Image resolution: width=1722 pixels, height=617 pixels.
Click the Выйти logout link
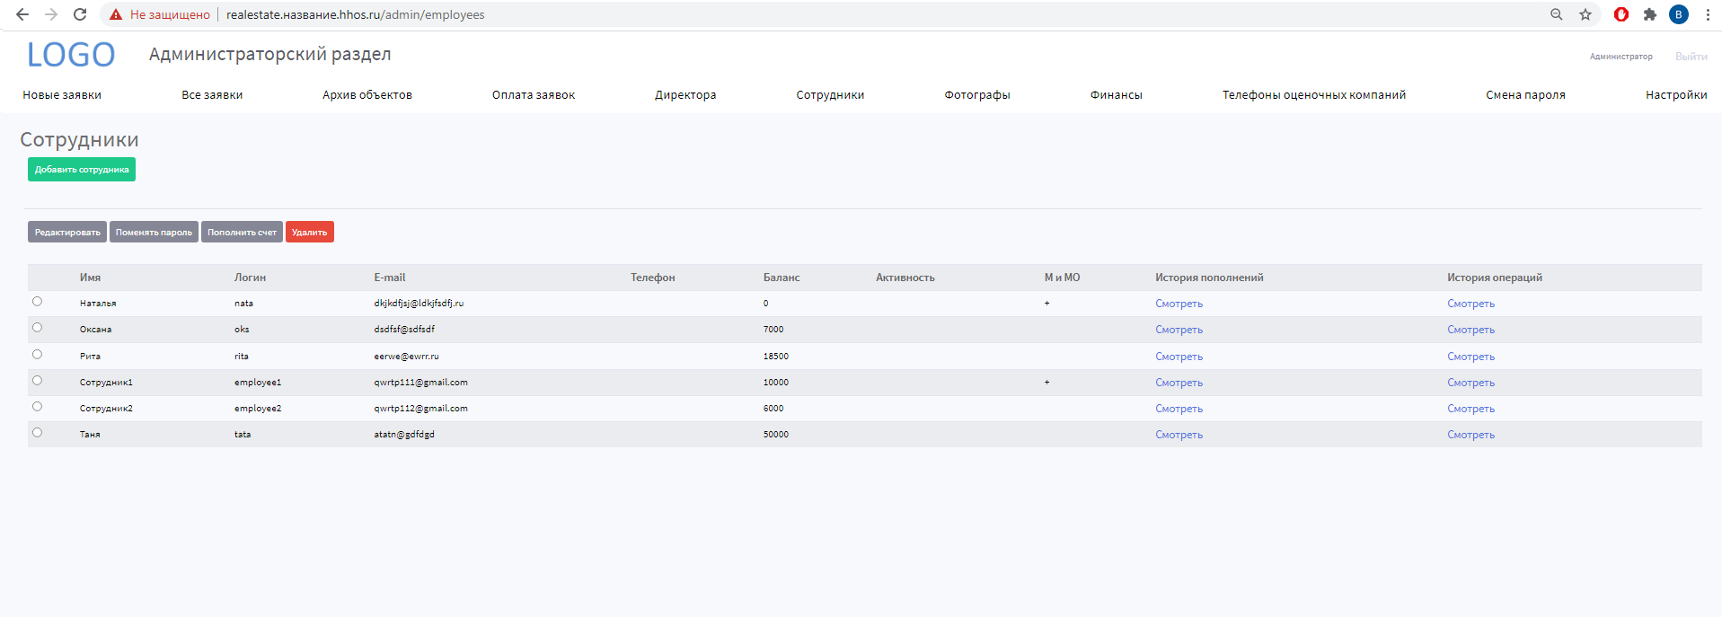point(1691,57)
